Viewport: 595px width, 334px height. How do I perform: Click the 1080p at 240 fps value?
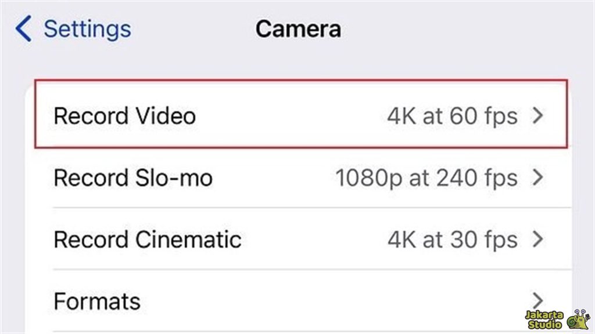click(426, 177)
